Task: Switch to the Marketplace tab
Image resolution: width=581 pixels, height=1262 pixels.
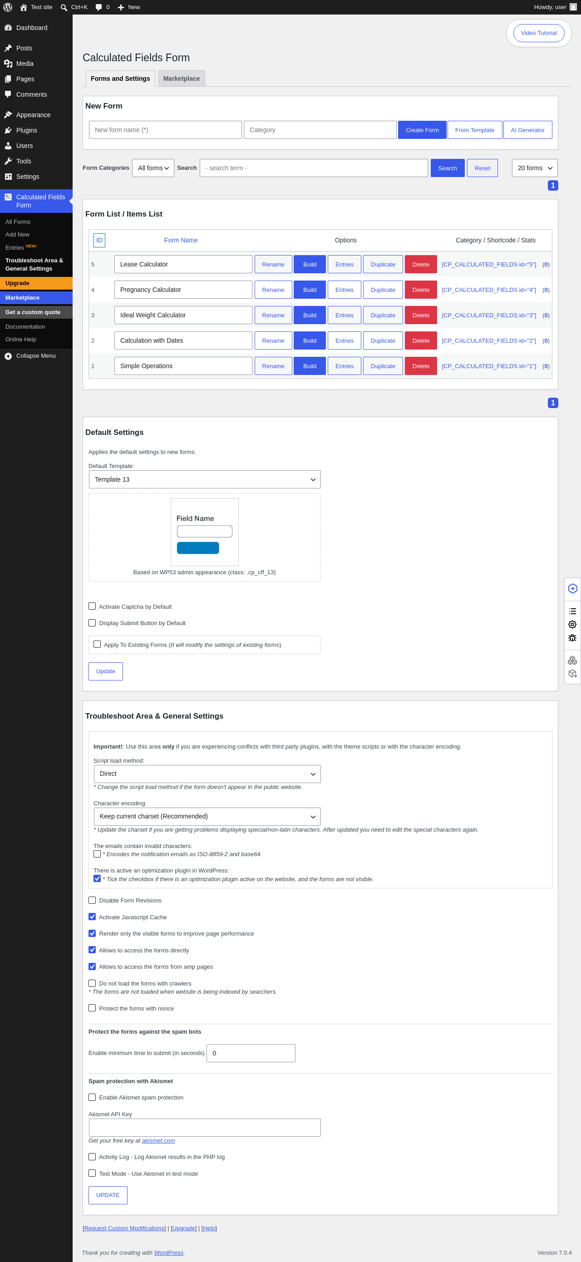Action: [x=181, y=79]
